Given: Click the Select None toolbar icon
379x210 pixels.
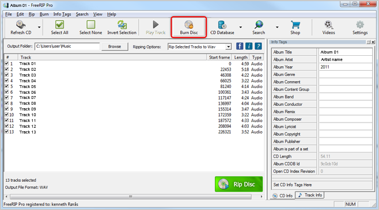Looking at the screenshot, I should [90, 25].
